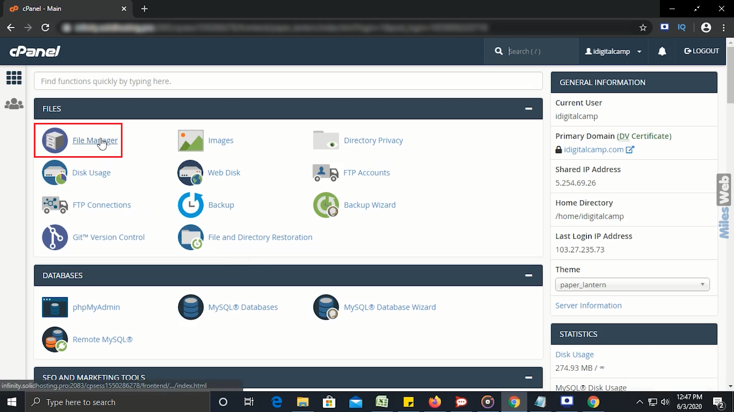Viewport: 734px width, 412px height.
Task: Open the DV Certificate link
Action: 644,136
